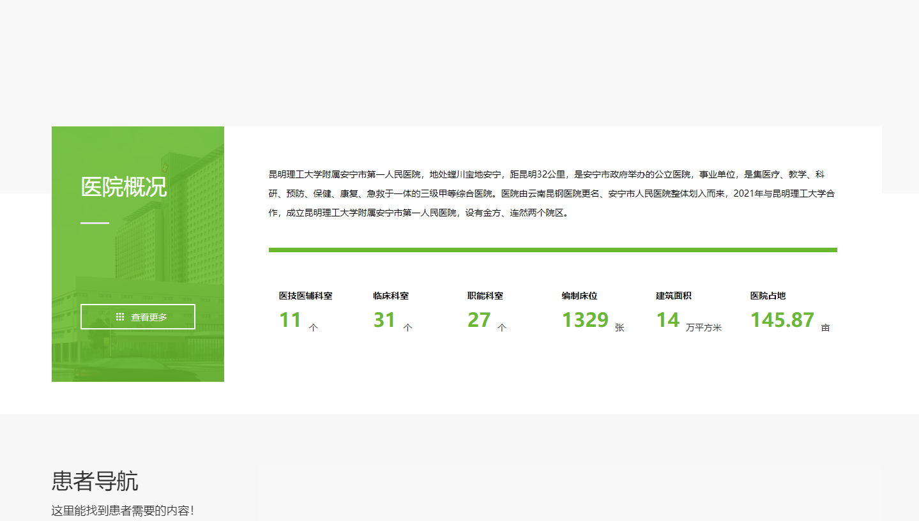This screenshot has height=521, width=919.
Task: Click the 医院概况 heading
Action: click(x=124, y=187)
